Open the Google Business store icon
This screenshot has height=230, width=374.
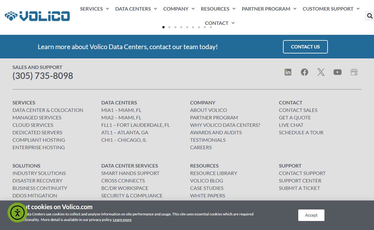tap(354, 72)
